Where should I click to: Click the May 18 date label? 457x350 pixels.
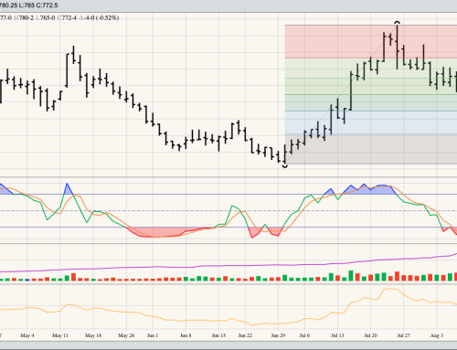pyautogui.click(x=93, y=335)
